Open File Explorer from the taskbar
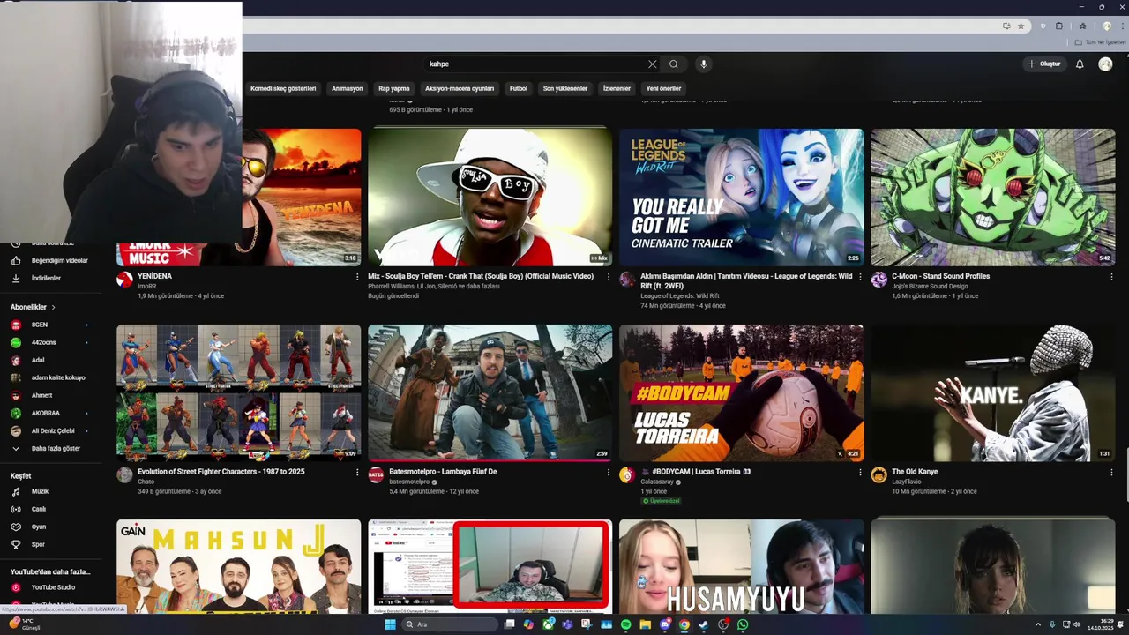Image resolution: width=1129 pixels, height=635 pixels. [x=645, y=624]
